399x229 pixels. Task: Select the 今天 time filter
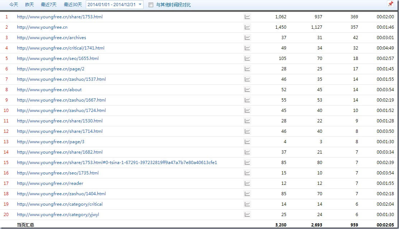(14, 5)
